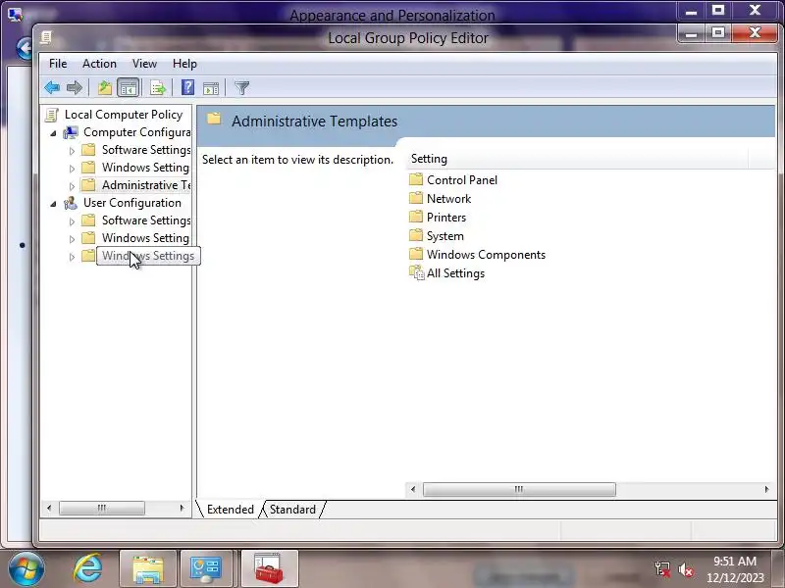Toggle Show/Hide Action Pane toolbar icon
Screen dimensions: 785x588
(211, 88)
